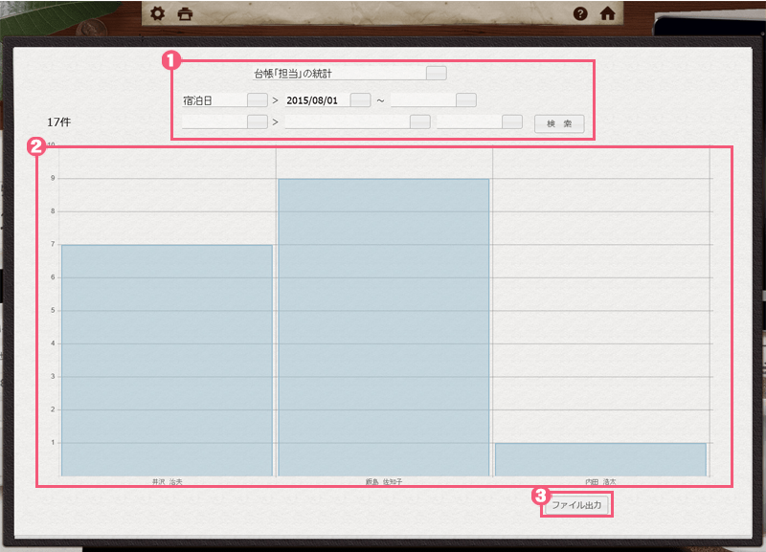This screenshot has height=552, width=766.
Task: Open the second row's last dropdown before 検索
Action: (x=512, y=121)
